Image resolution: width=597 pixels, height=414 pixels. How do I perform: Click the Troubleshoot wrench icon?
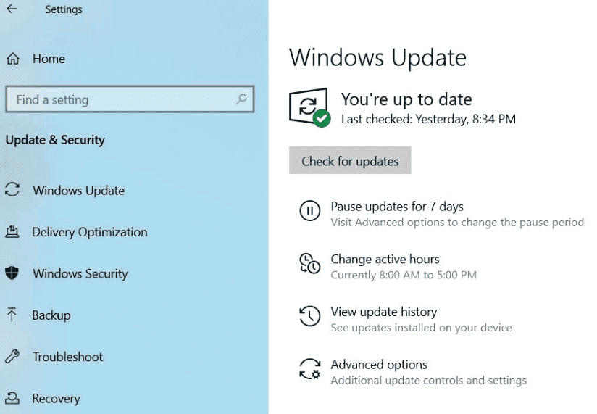(12, 356)
